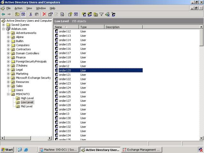Click the Filter funnel icon
This screenshot has height=153, width=204.
coord(101,14)
